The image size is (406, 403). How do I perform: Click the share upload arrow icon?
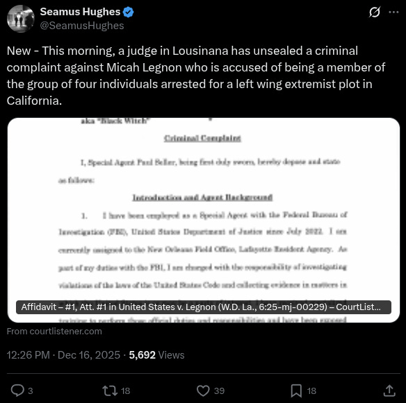[389, 391]
